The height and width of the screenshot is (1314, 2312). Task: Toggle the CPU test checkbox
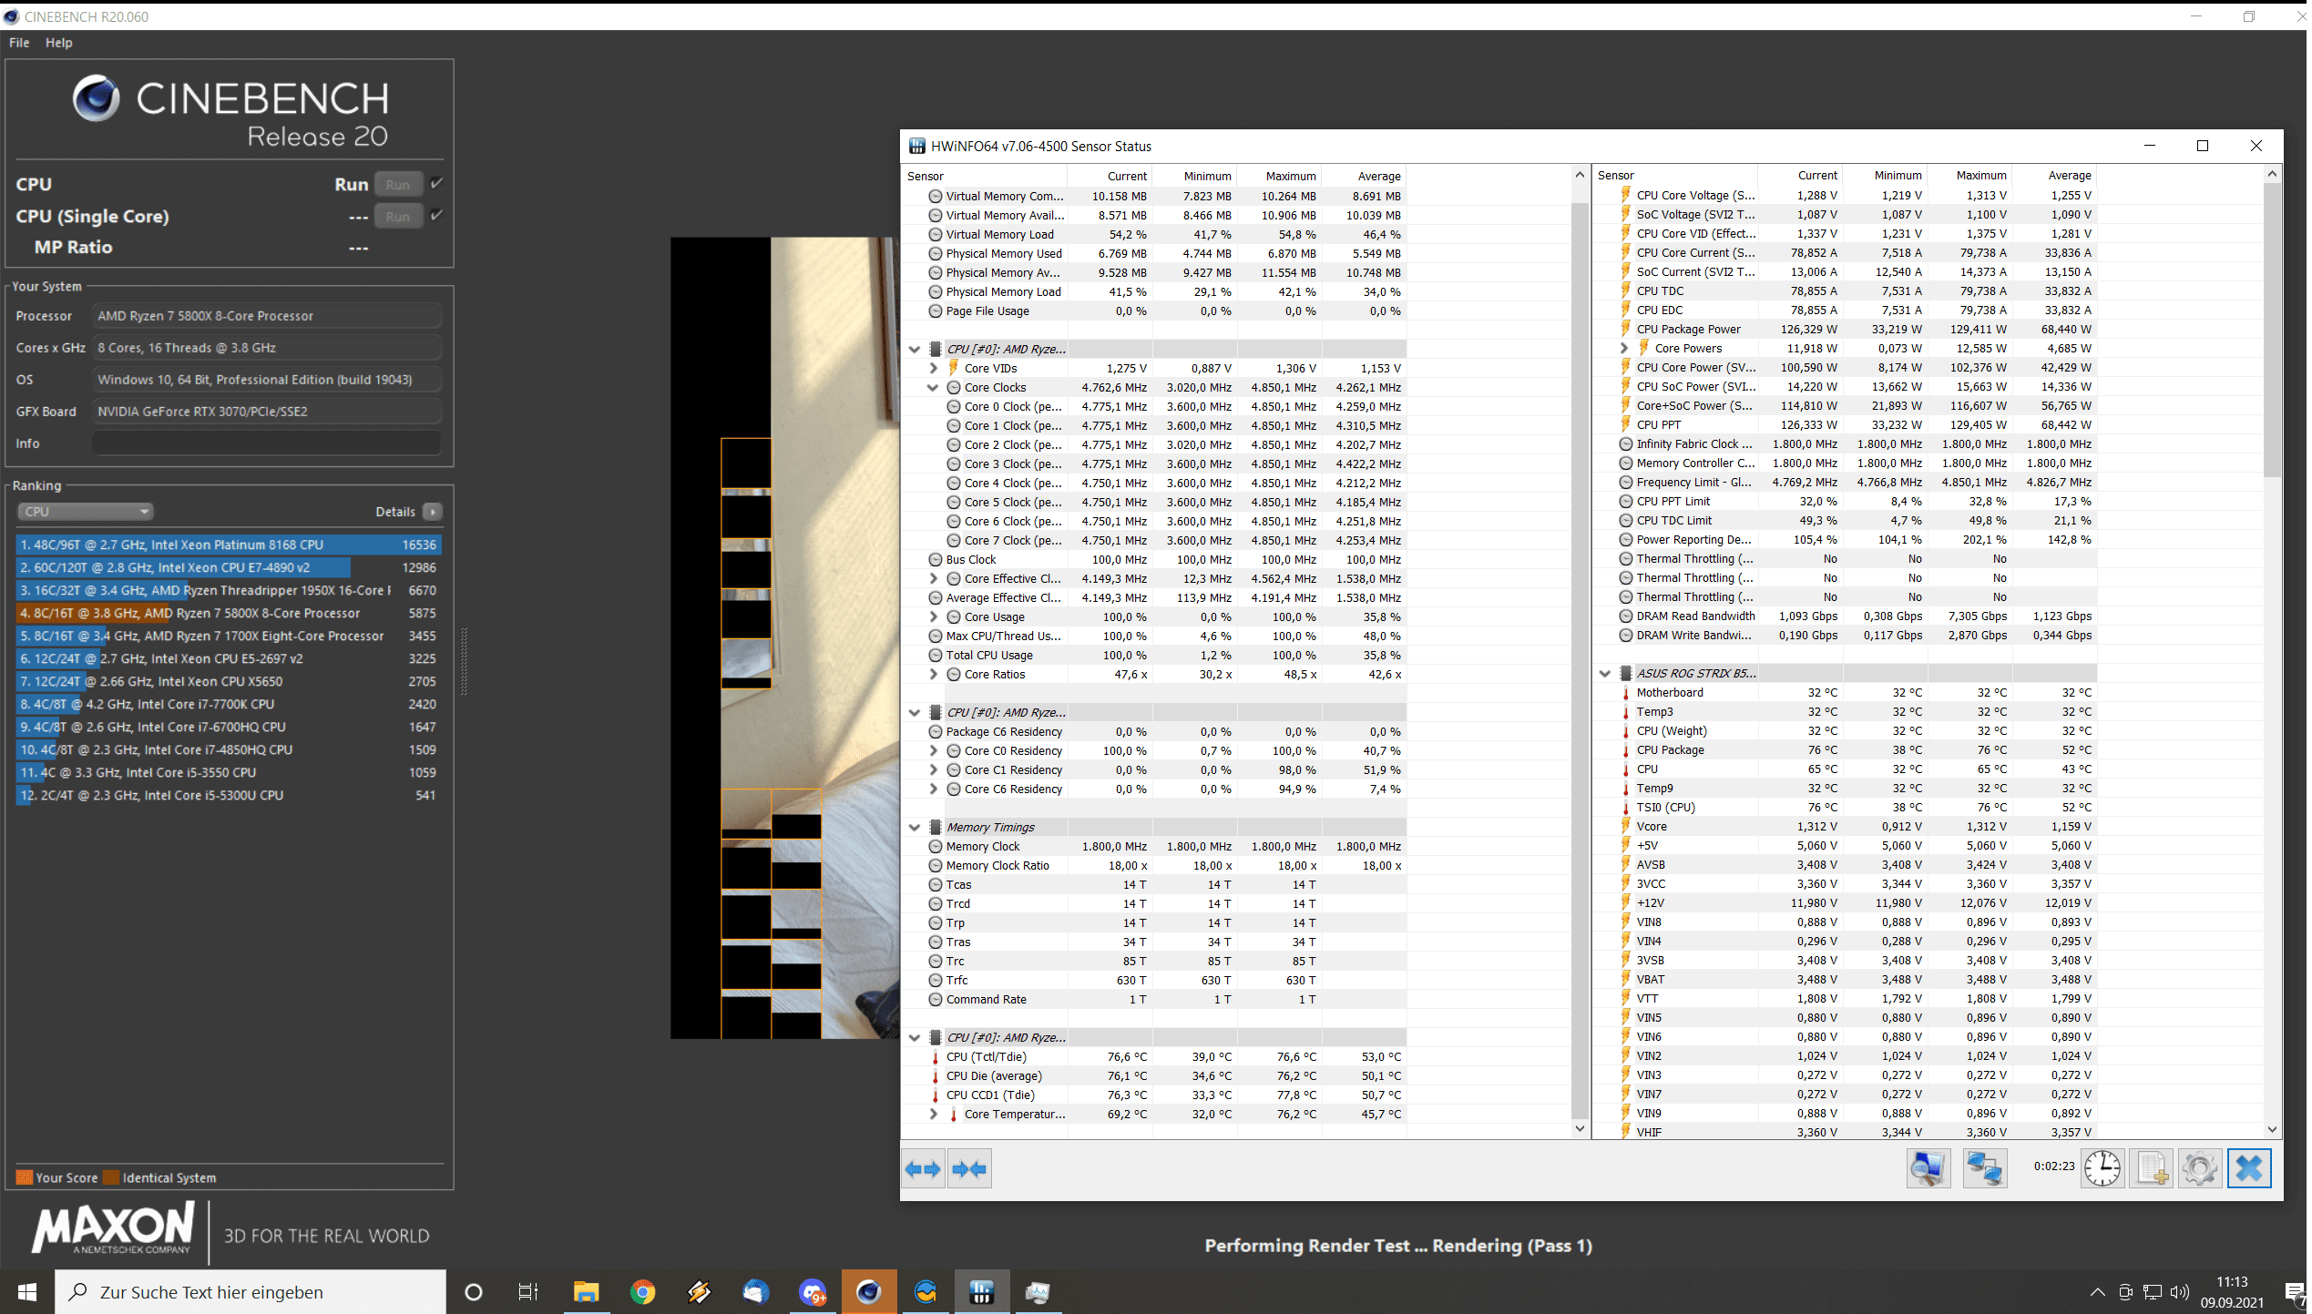pyautogui.click(x=436, y=184)
